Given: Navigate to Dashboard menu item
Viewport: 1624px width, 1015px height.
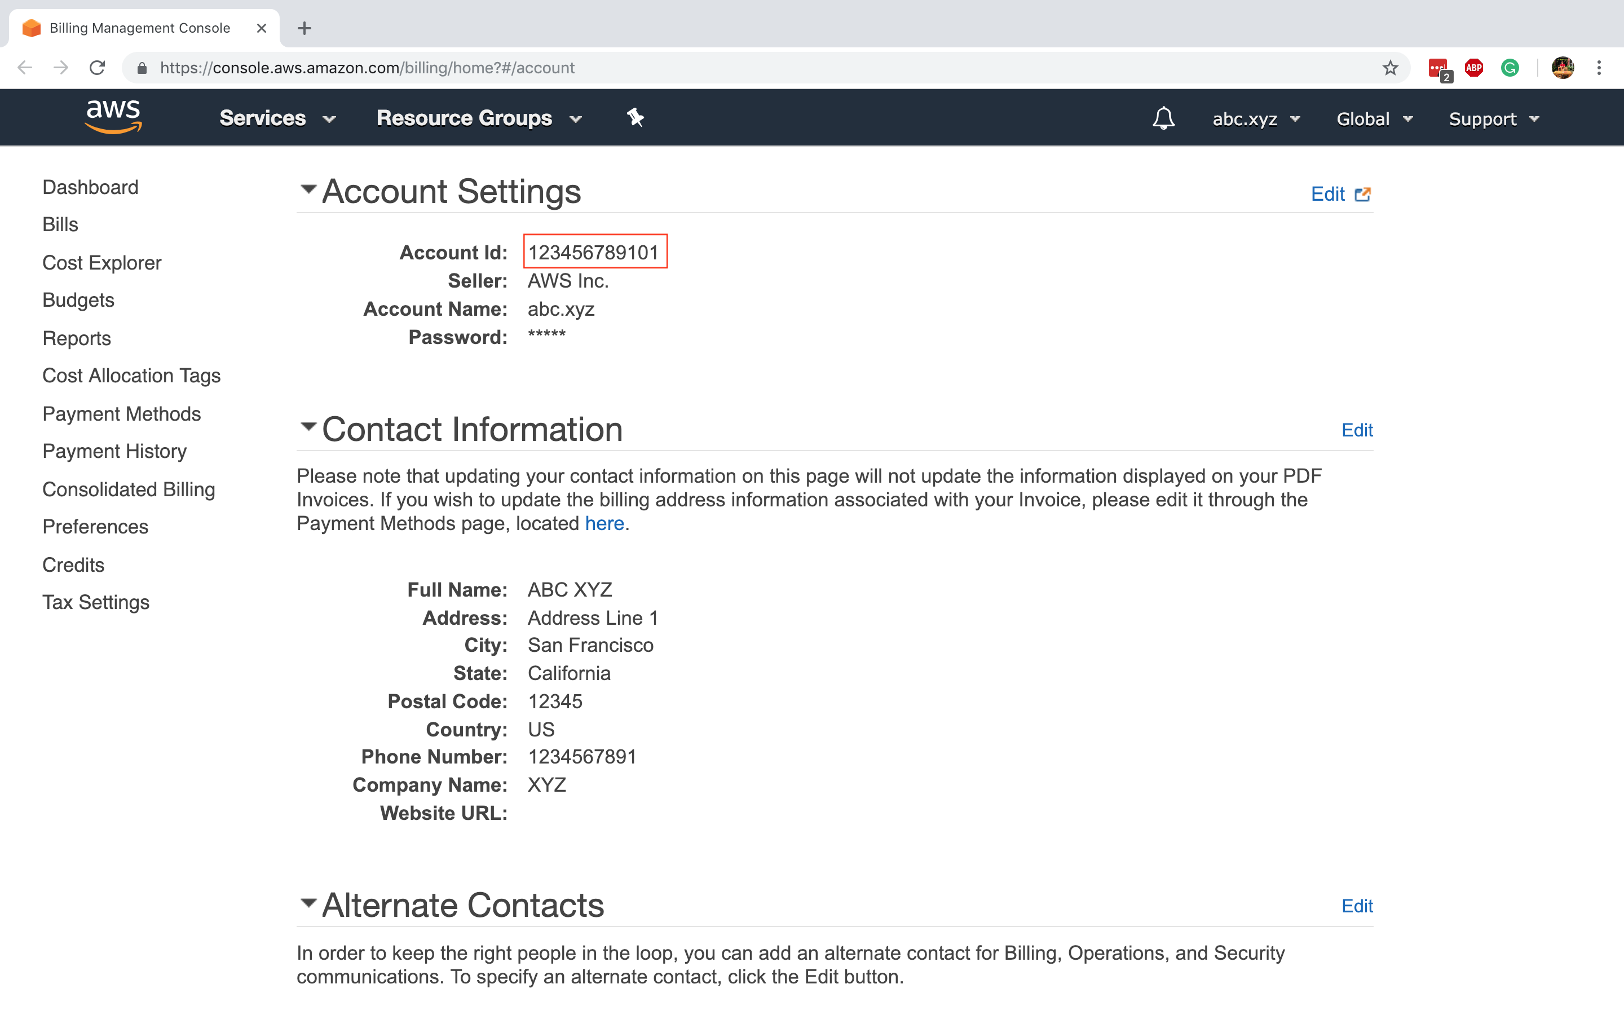Looking at the screenshot, I should point(90,186).
